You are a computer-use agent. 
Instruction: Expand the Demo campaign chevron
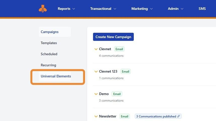point(96,94)
